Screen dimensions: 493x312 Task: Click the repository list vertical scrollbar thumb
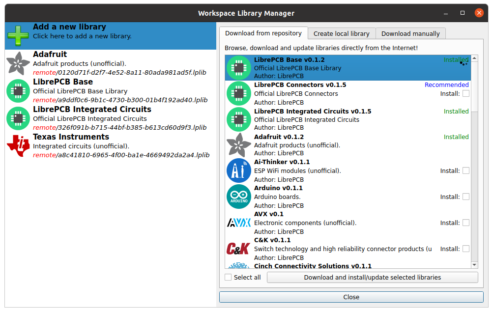[474, 86]
